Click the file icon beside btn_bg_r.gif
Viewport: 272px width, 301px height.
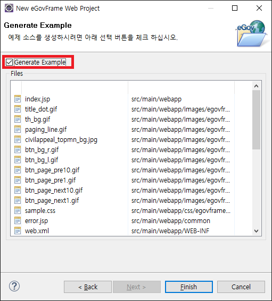coord(18,150)
